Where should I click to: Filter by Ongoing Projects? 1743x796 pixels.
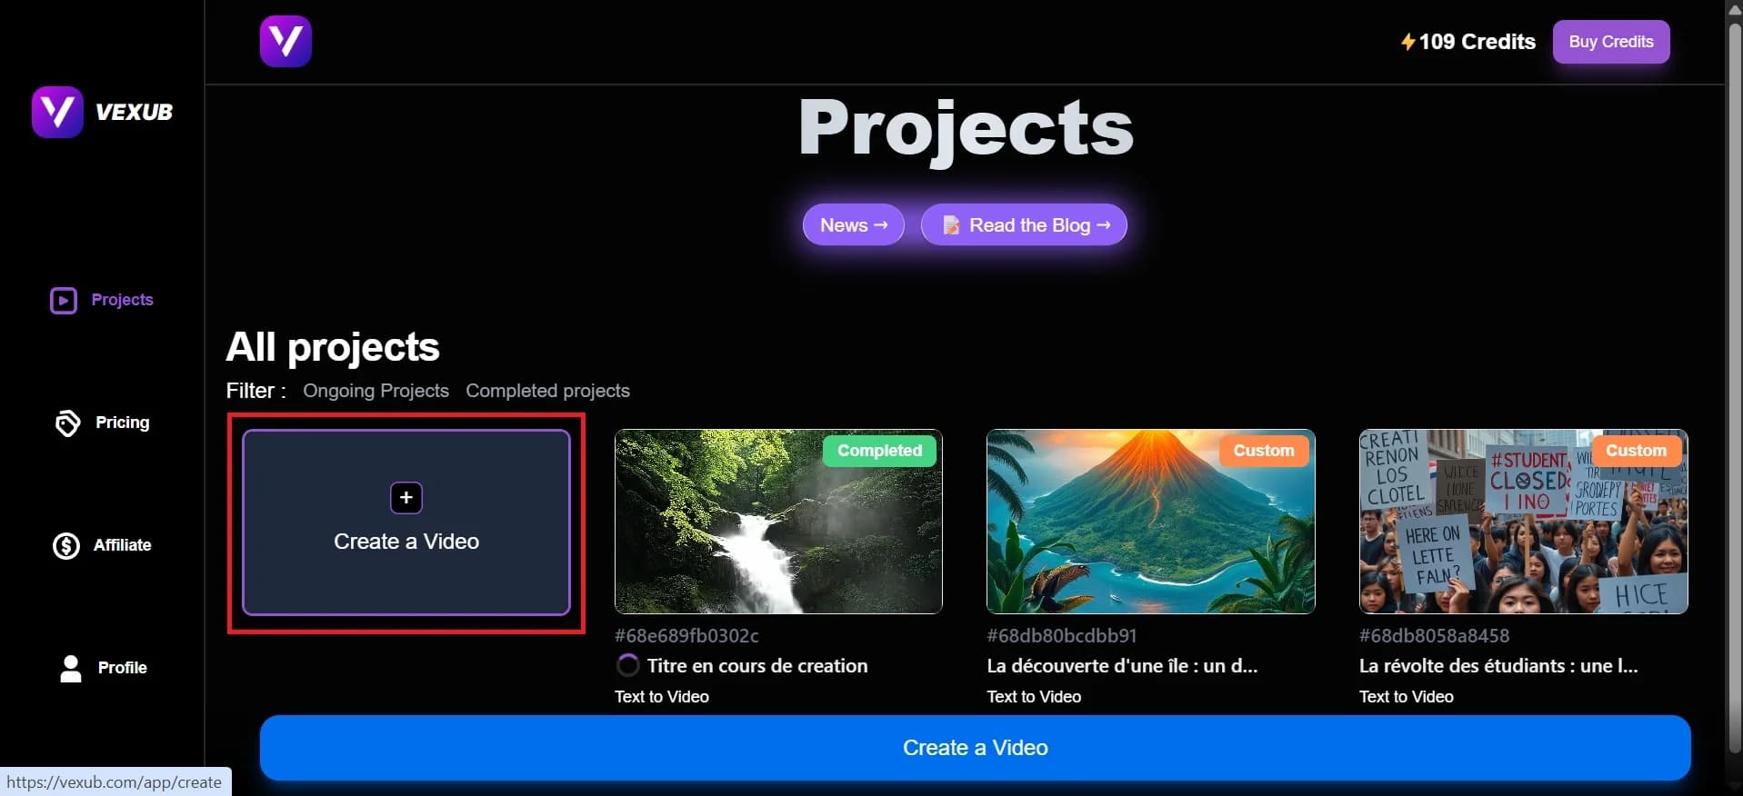pos(376,391)
